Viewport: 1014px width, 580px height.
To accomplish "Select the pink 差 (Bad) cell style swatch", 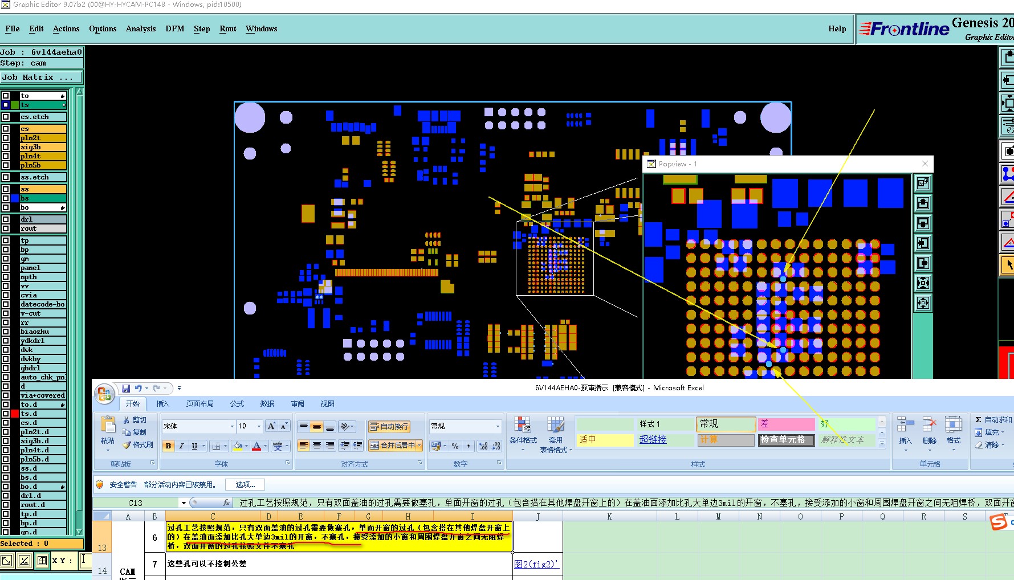I will click(x=787, y=424).
